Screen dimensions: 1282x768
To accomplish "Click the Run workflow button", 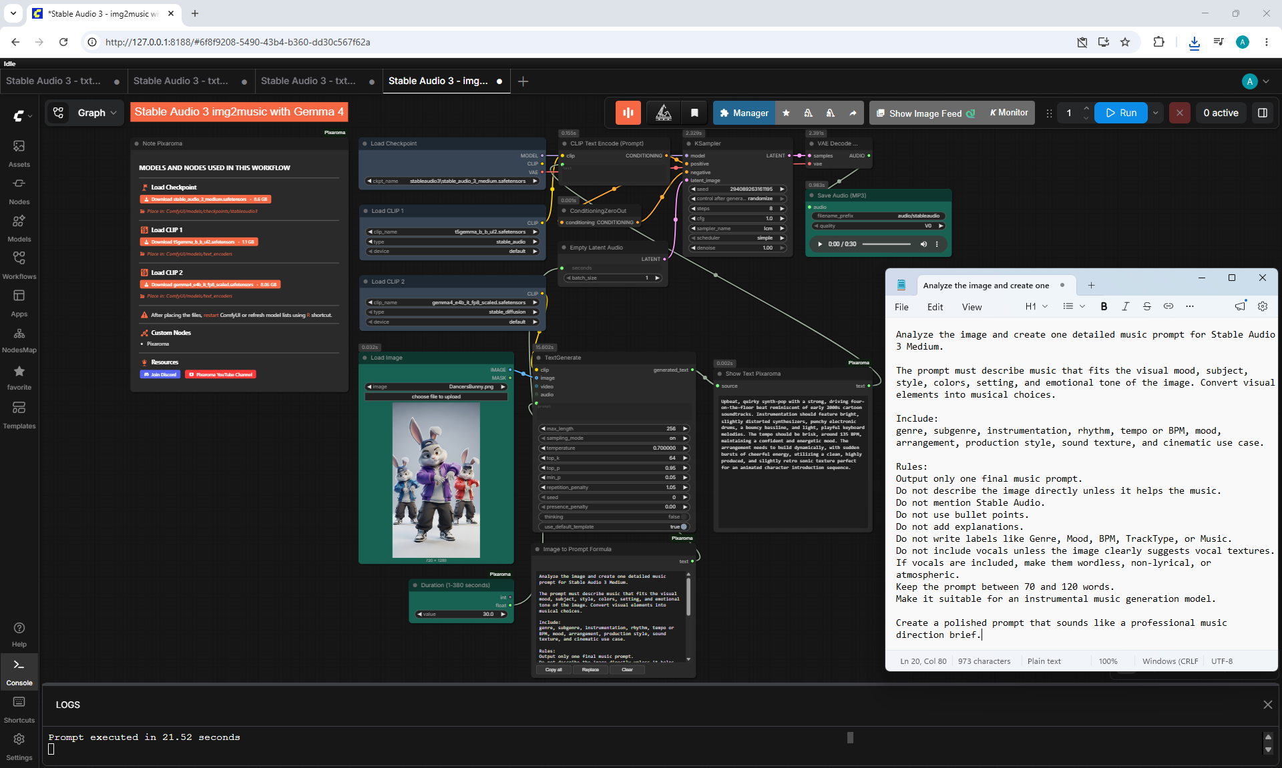I will (x=1120, y=113).
